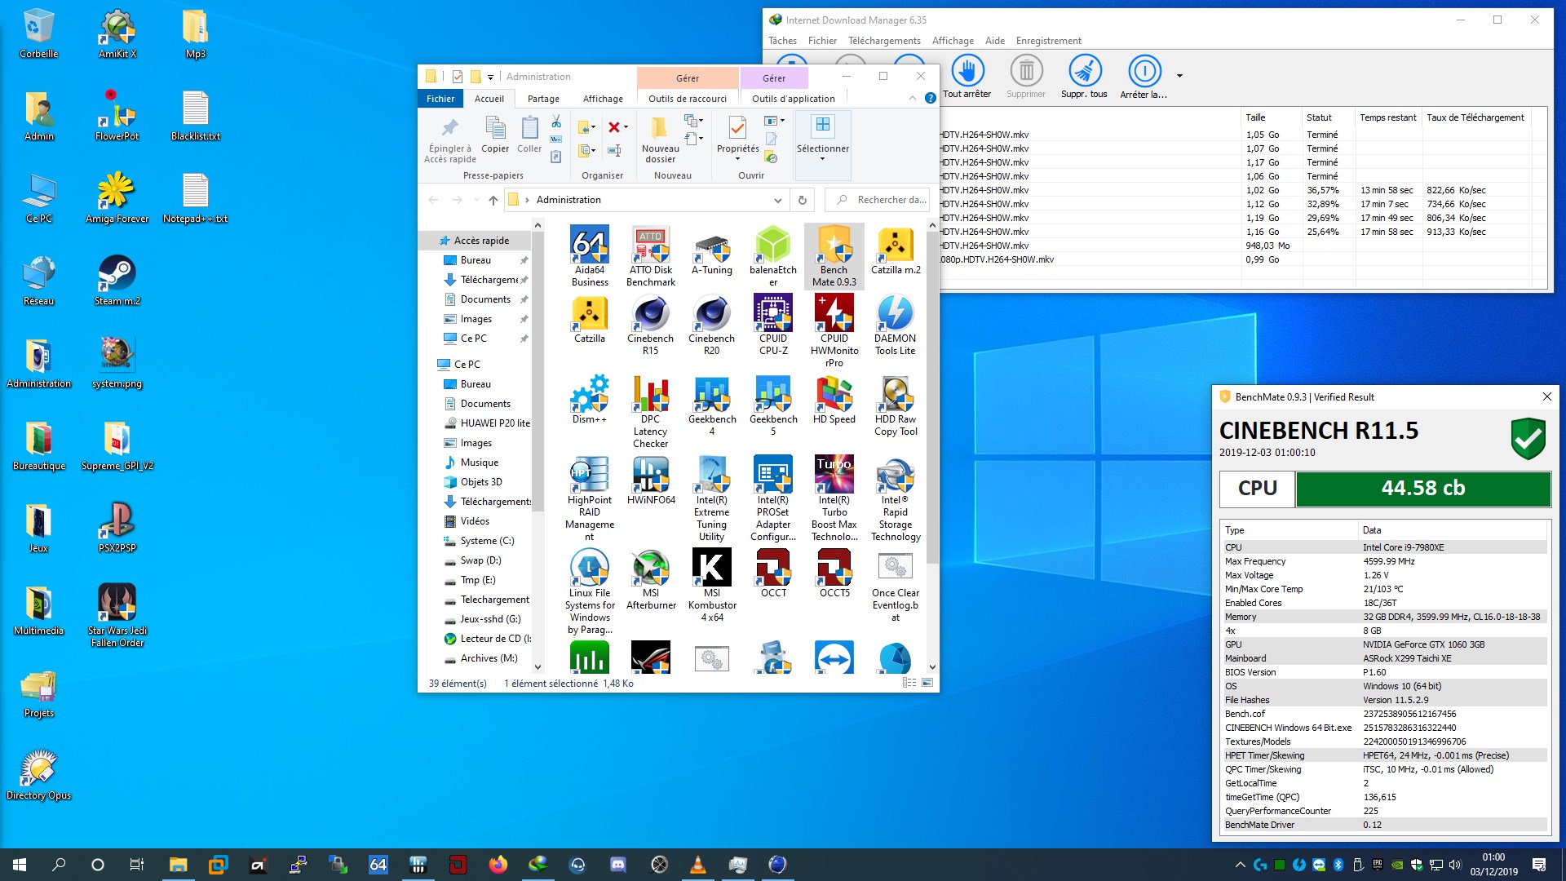Show hidden system tray icons
Screen dimensions: 1566x881
tap(1241, 865)
